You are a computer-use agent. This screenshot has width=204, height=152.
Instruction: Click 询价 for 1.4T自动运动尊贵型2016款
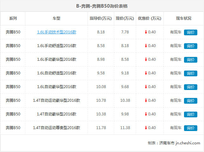click(x=191, y=128)
